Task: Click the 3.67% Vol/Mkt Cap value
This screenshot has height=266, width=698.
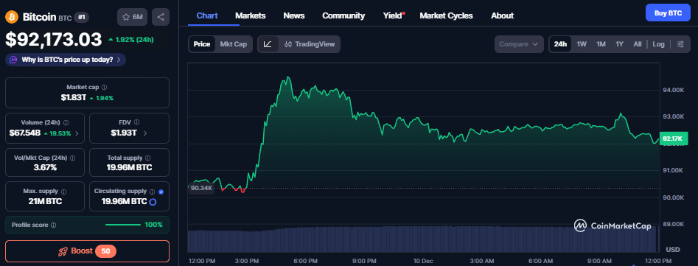Action: (44, 168)
